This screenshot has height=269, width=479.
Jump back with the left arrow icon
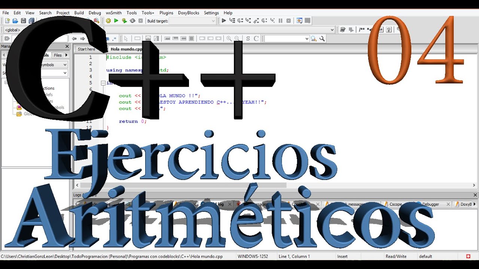pyautogui.click(x=74, y=38)
